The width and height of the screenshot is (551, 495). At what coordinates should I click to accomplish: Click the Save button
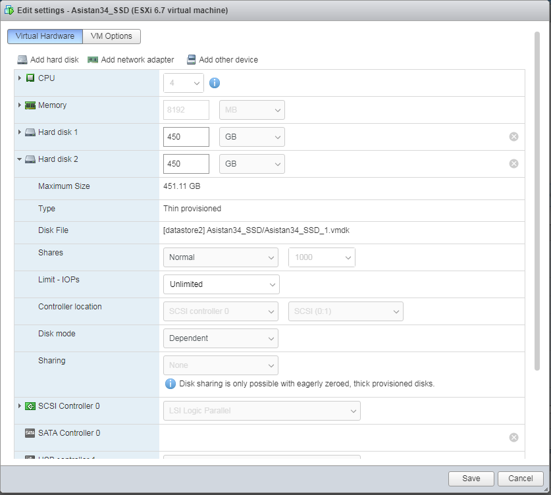[471, 479]
